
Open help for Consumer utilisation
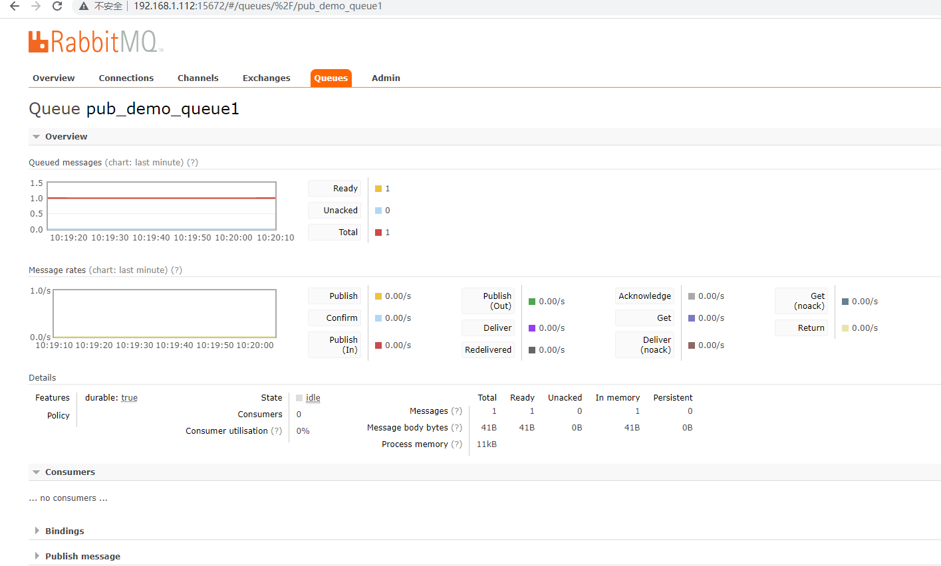pyautogui.click(x=276, y=431)
